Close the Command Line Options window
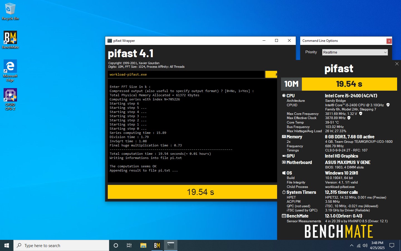The image size is (401, 251). (389, 41)
